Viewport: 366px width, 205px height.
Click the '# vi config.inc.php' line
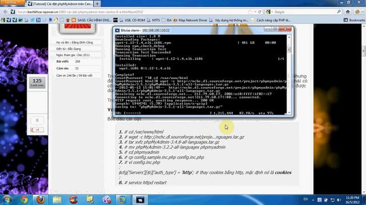click(140, 162)
